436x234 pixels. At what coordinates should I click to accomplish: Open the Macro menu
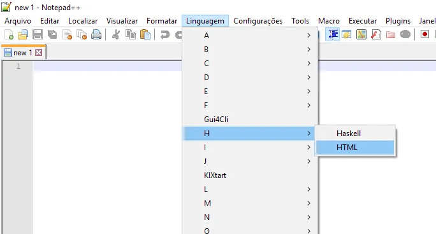[x=329, y=21]
